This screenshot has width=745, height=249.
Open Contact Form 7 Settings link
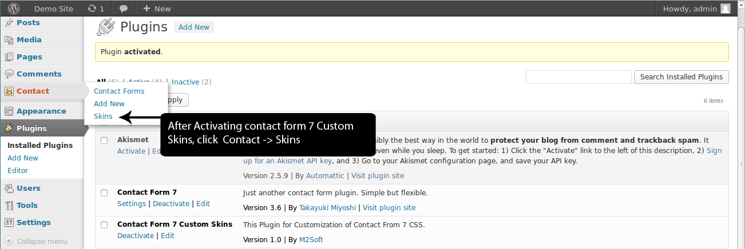[x=132, y=204]
